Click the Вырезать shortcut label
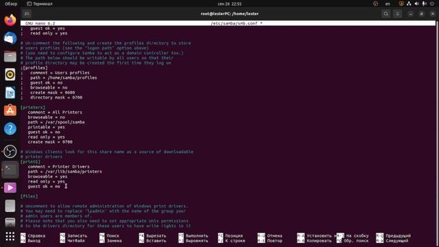The image size is (439, 247). (156, 236)
